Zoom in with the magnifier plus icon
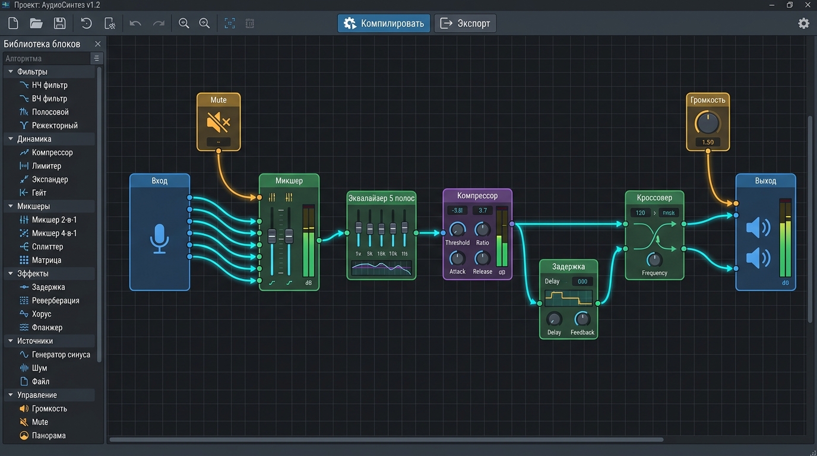Screen dimensions: 817x456 click(184, 24)
